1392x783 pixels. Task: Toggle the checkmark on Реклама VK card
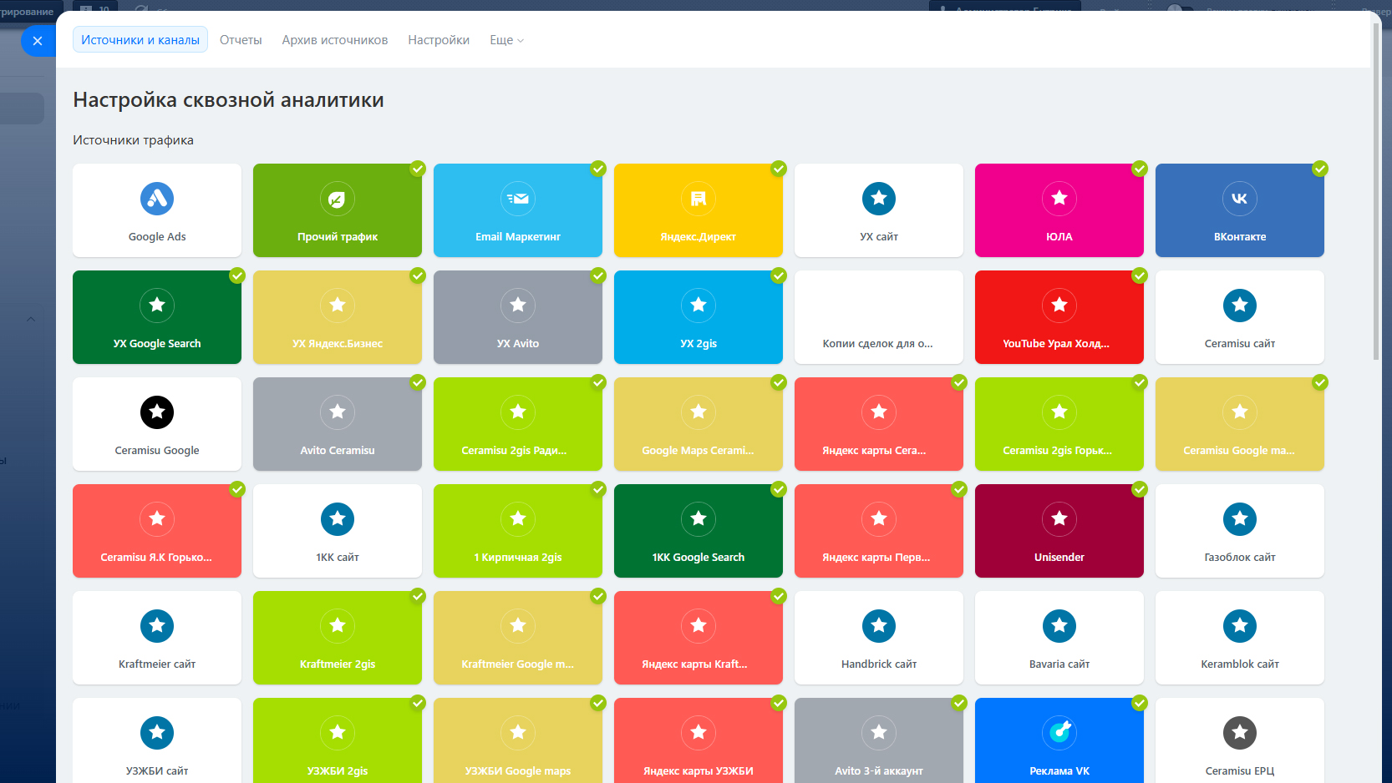[1140, 703]
